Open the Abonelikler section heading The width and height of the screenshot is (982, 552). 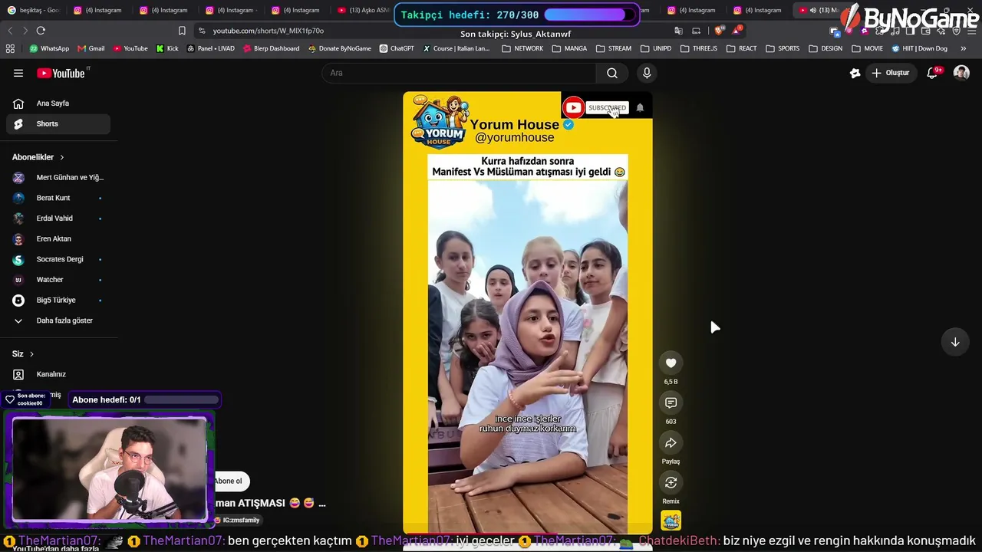(x=38, y=157)
